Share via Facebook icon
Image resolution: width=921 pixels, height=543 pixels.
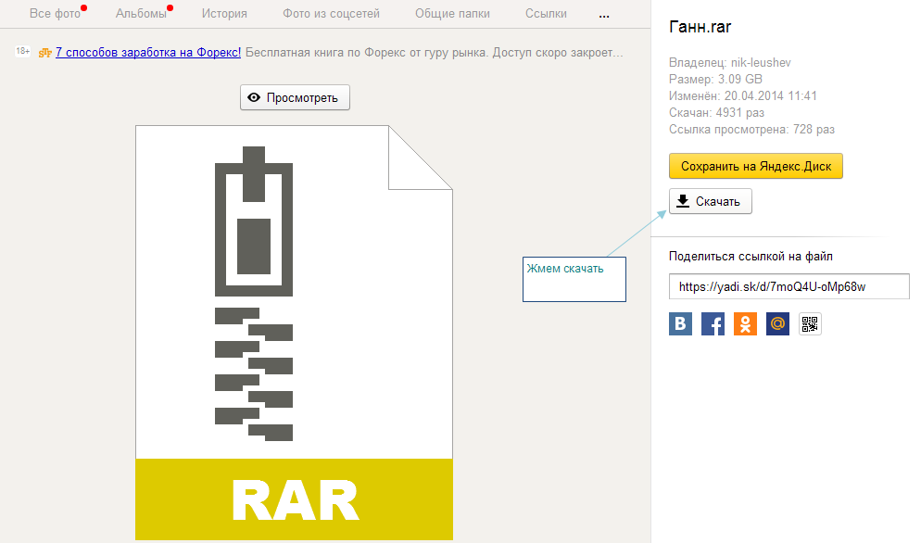[713, 323]
